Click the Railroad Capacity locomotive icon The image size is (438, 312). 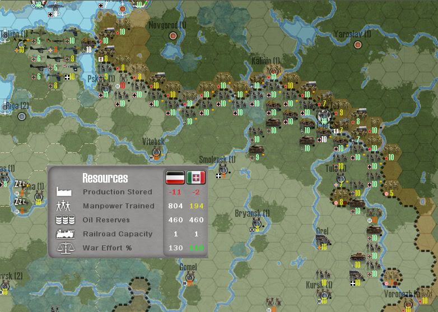coord(64,234)
